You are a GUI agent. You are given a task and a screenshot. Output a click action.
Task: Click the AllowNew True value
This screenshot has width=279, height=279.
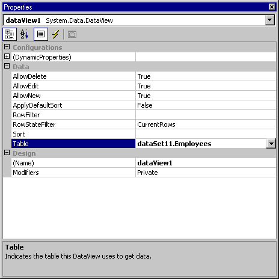coord(144,96)
